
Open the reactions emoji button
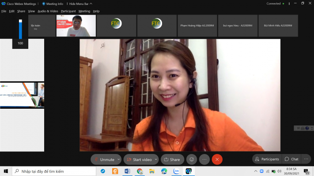pyautogui.click(x=192, y=159)
